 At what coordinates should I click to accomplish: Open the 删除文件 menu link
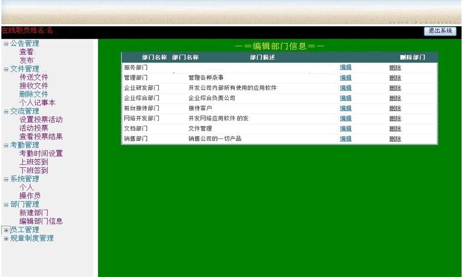34,95
